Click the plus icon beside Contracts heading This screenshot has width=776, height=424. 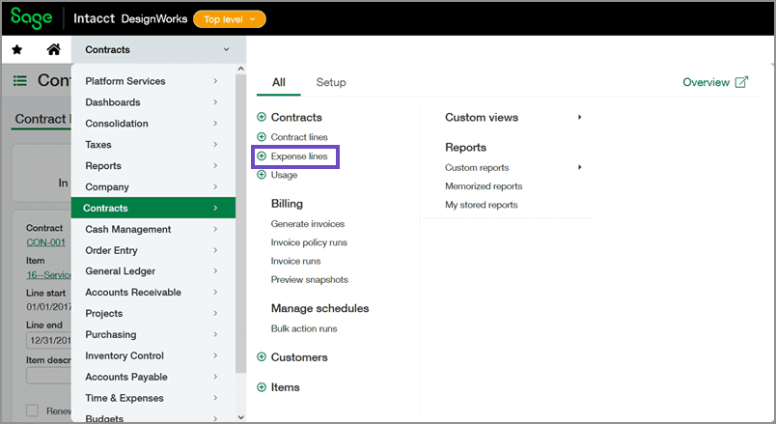[x=262, y=118]
